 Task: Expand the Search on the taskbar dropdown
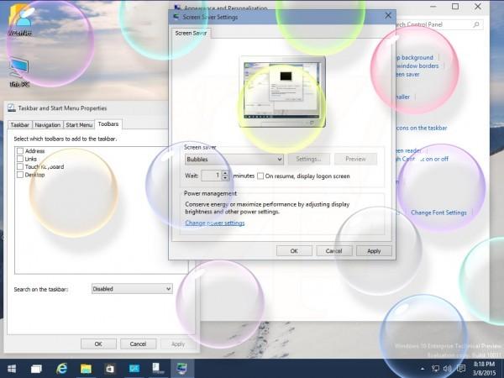132,289
